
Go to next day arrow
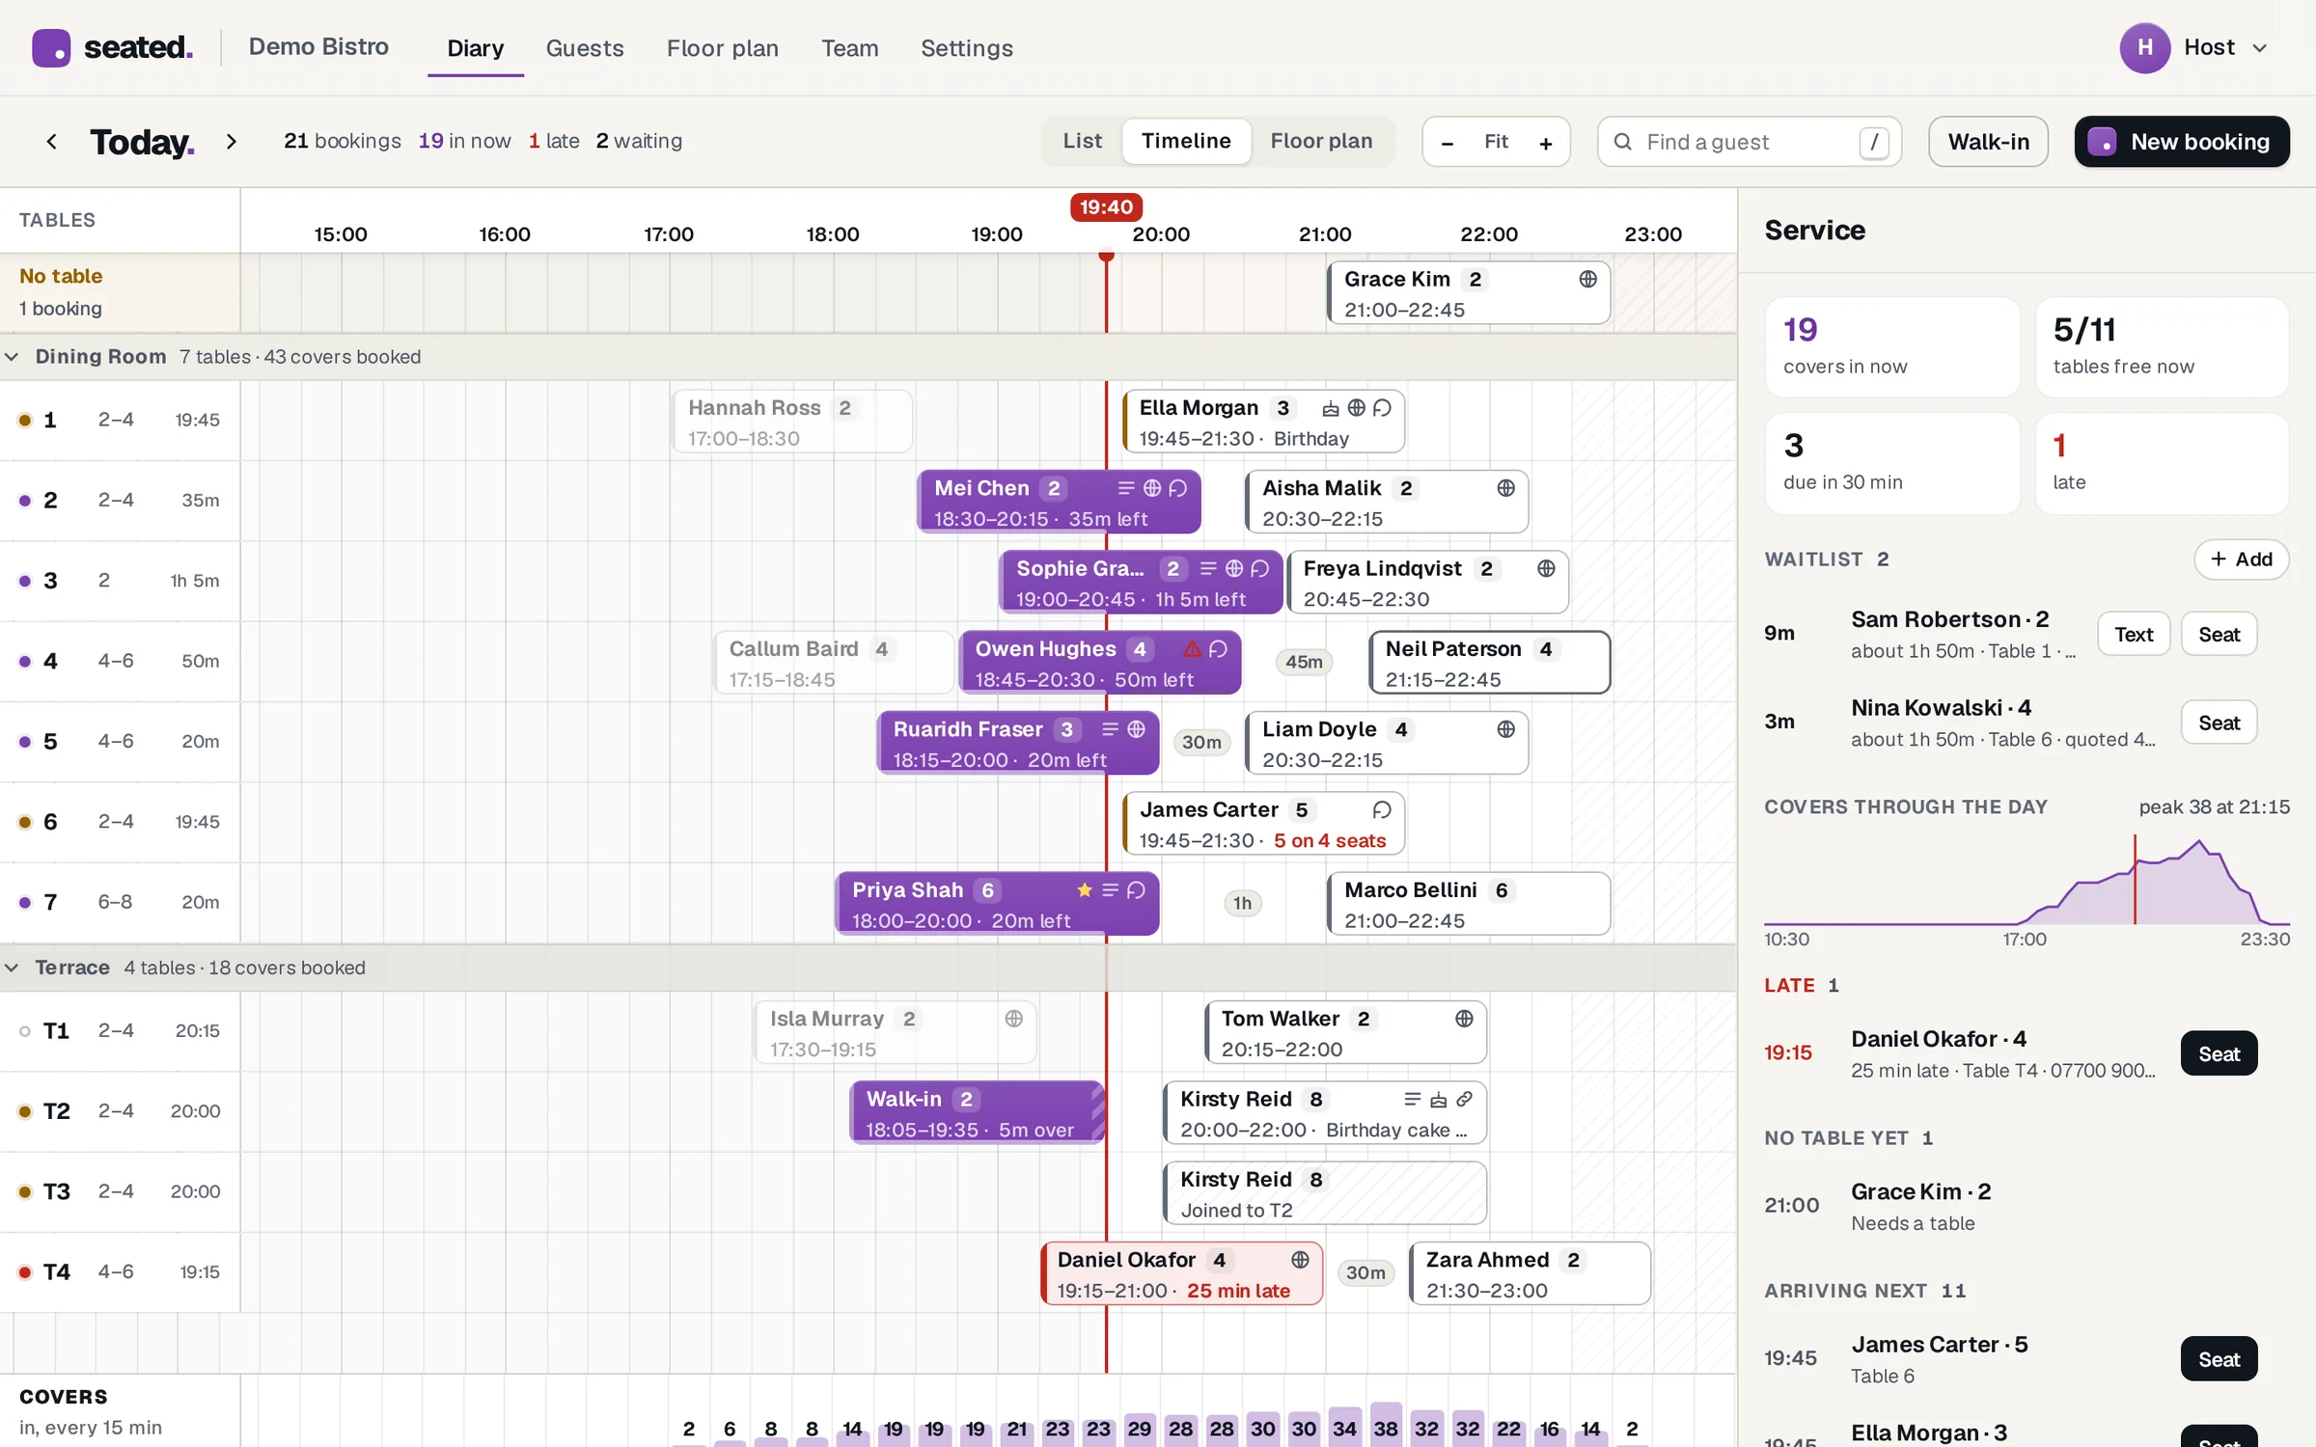(231, 142)
